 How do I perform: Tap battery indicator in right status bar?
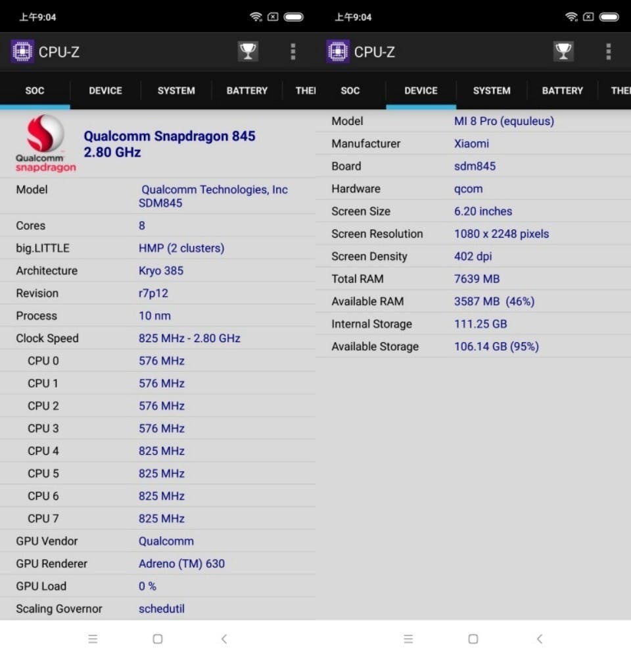pyautogui.click(x=609, y=17)
